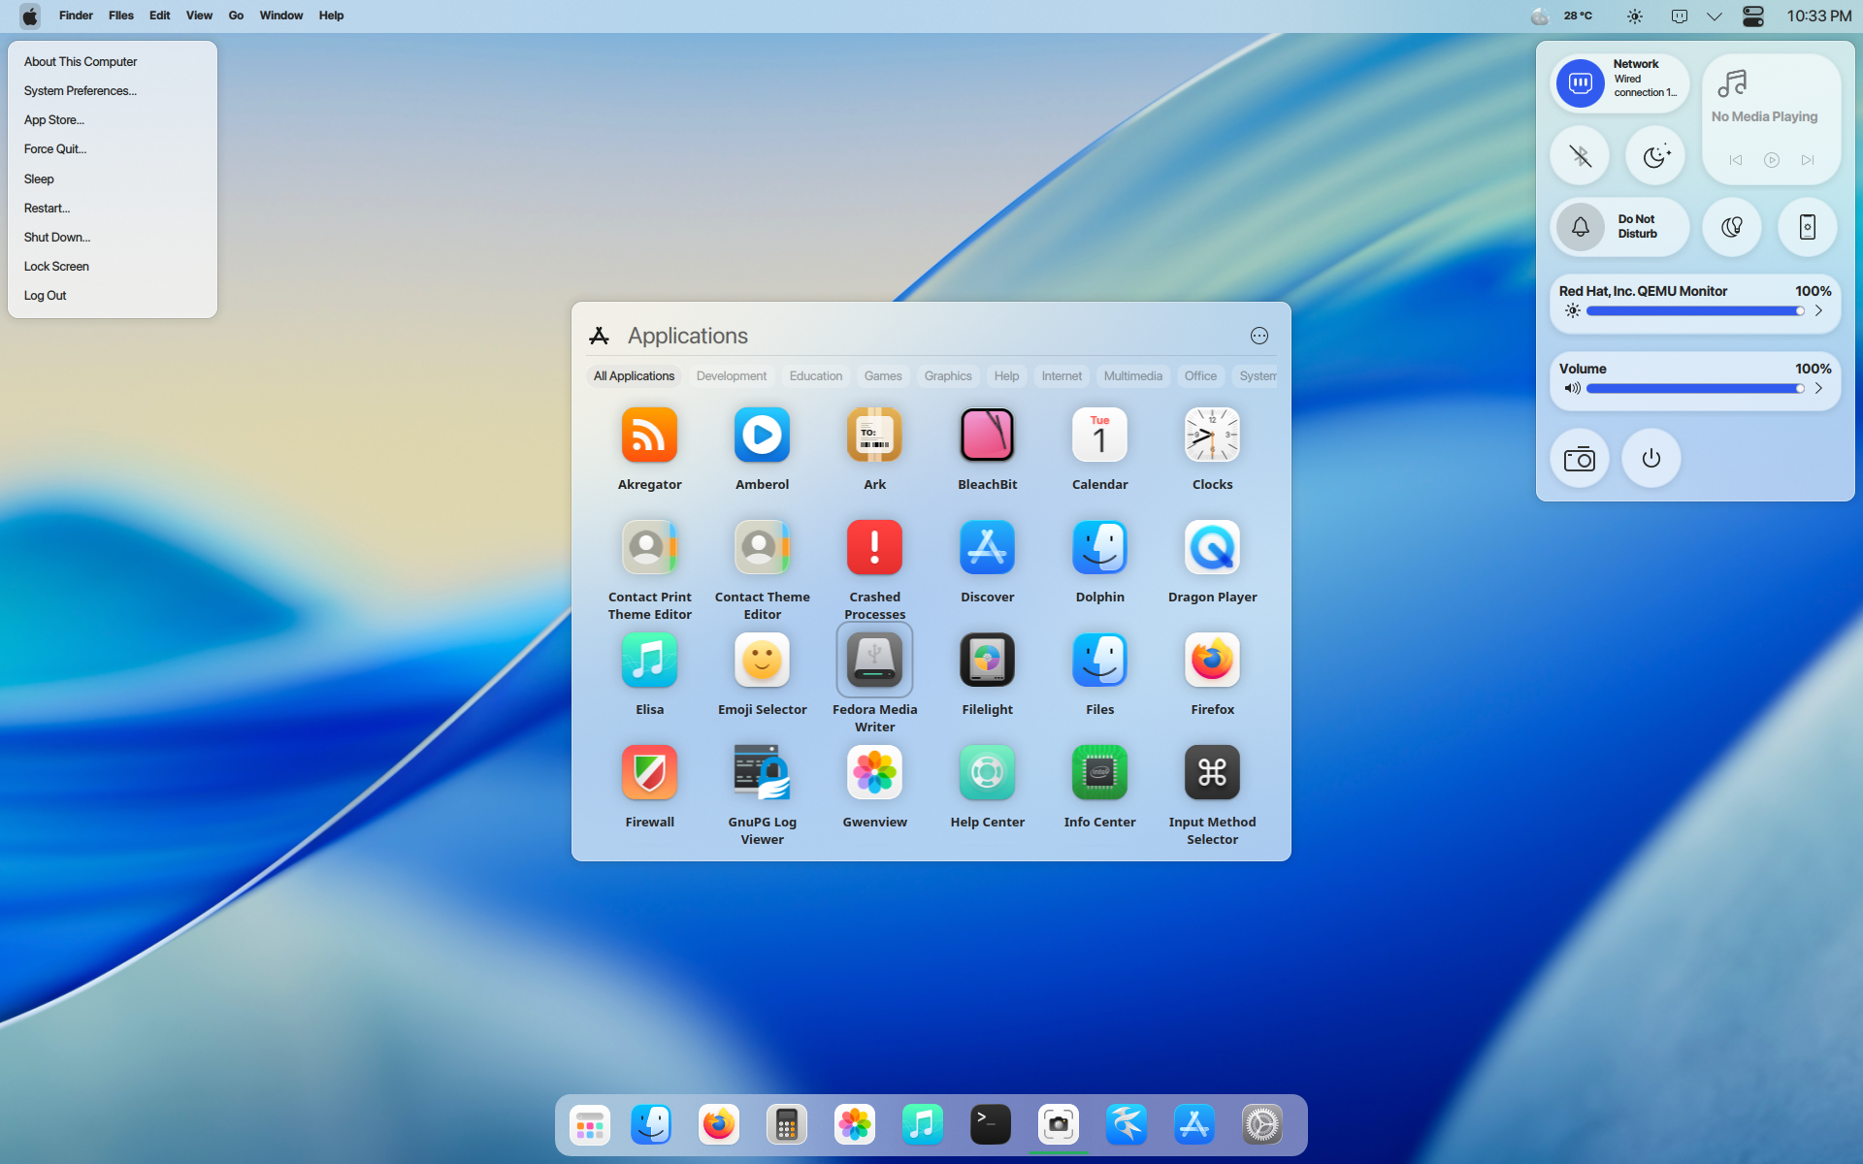Choose Lock Screen from the Apple menu
This screenshot has height=1164, width=1863.
(x=56, y=267)
